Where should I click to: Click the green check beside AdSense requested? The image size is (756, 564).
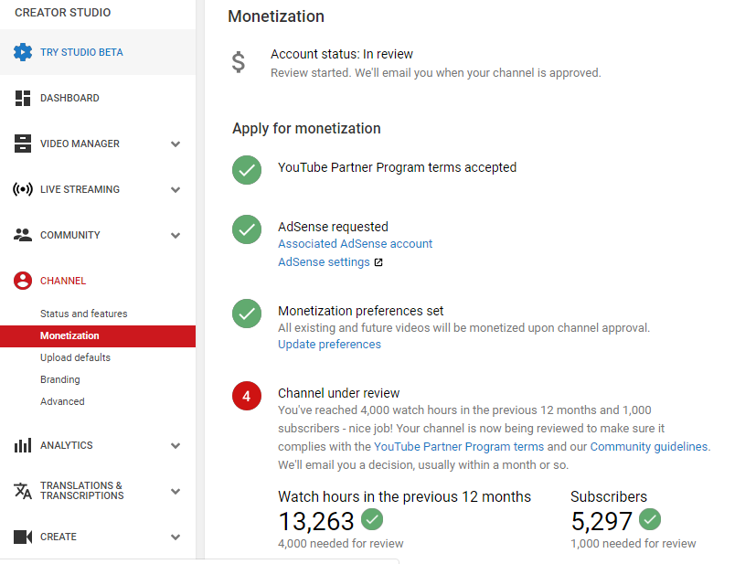247,229
